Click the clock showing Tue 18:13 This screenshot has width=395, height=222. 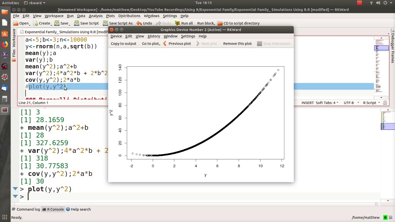[x=203, y=3]
